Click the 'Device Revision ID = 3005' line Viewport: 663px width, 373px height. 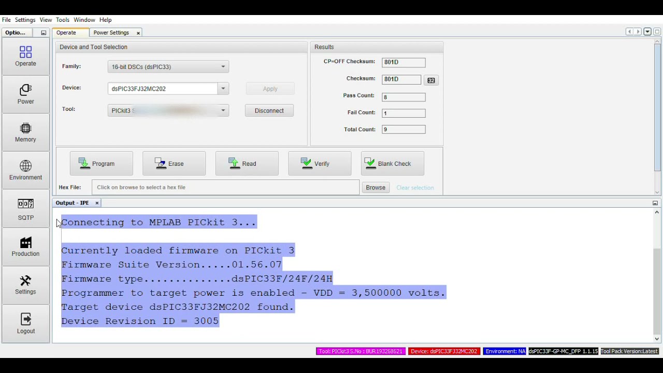point(140,321)
